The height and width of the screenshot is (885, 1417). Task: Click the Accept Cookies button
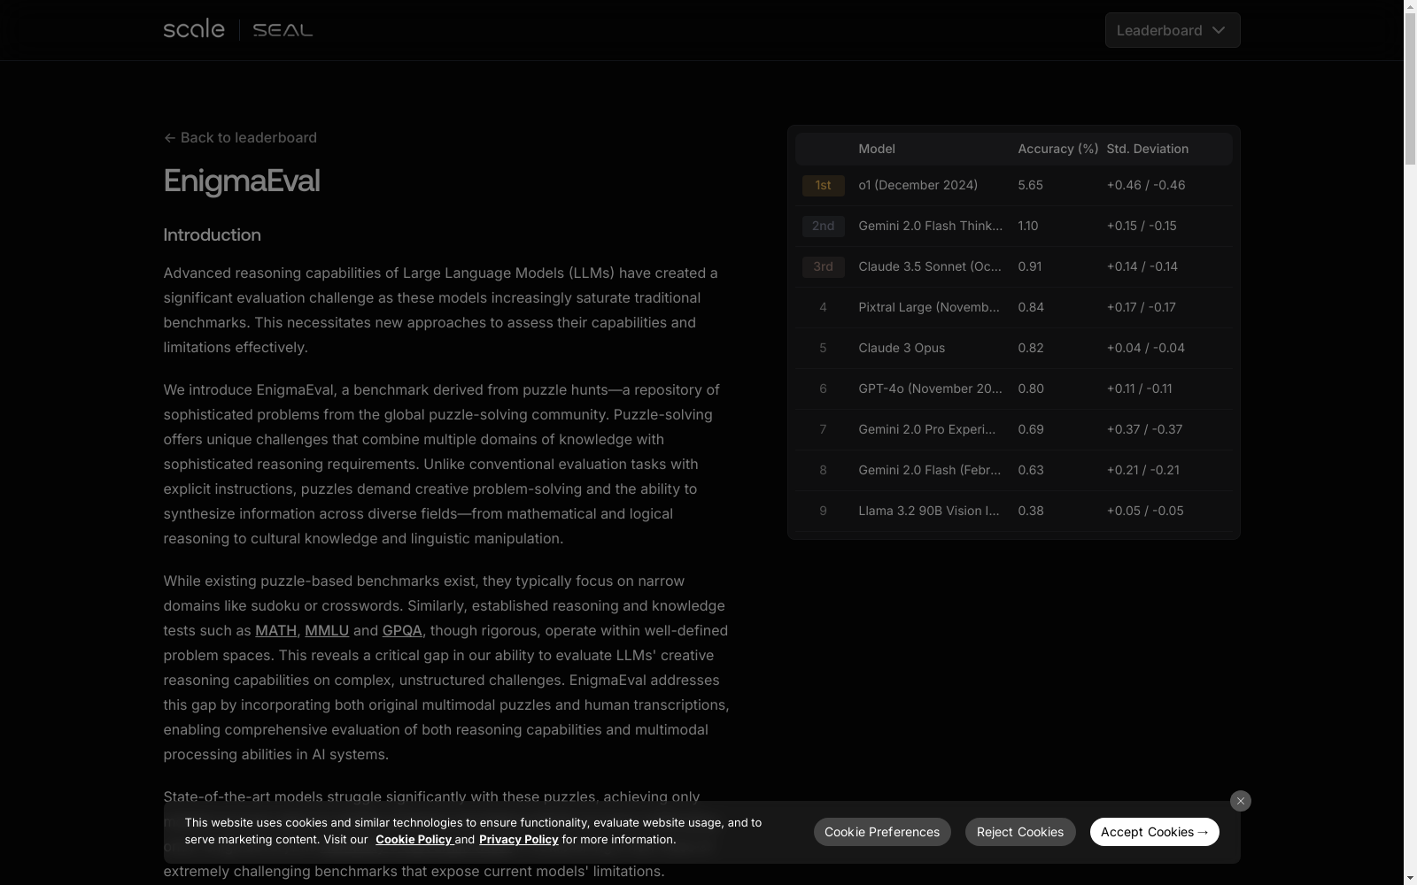click(x=1154, y=832)
